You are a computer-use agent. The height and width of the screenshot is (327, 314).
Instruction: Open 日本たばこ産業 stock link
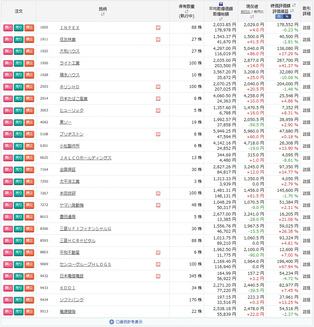point(74,99)
